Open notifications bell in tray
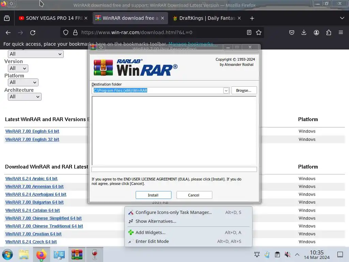Image resolution: width=349 pixels, height=262 pixels. [x=257, y=254]
